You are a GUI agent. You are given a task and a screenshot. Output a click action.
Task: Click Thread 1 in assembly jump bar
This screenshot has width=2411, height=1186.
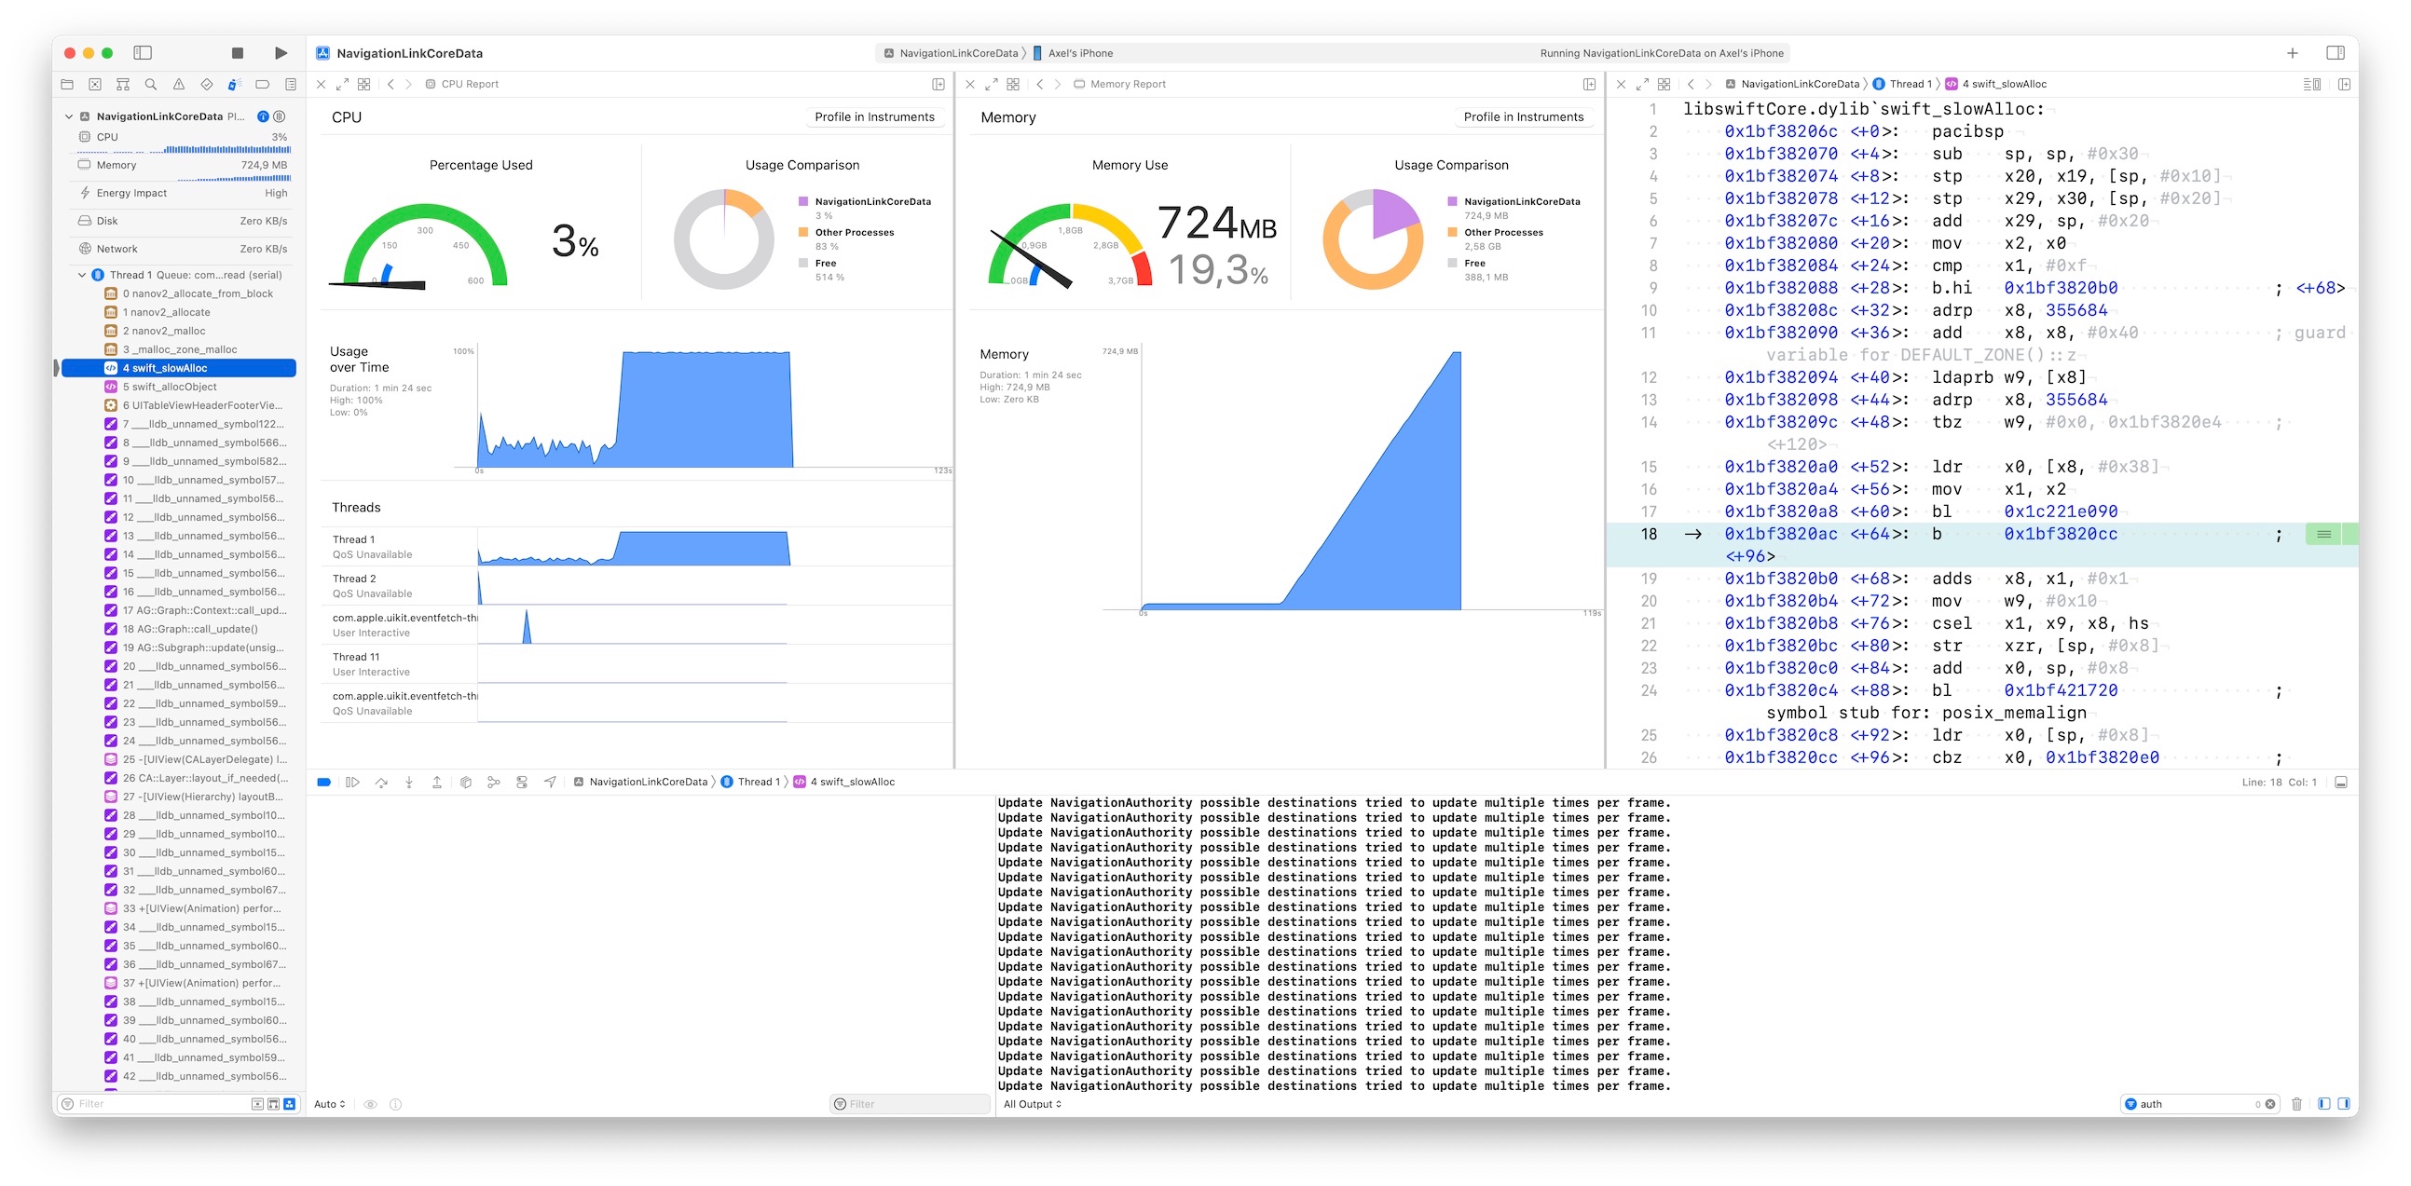pyautogui.click(x=1903, y=84)
